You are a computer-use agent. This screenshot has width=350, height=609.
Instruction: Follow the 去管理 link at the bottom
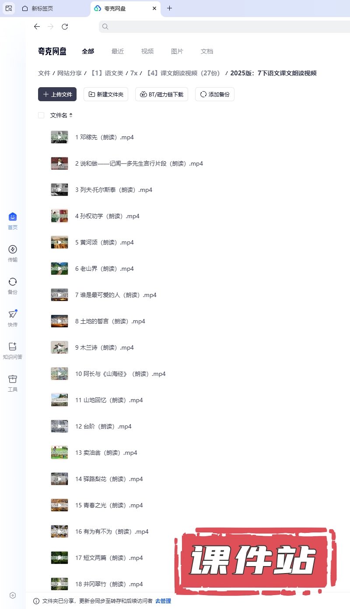click(163, 601)
